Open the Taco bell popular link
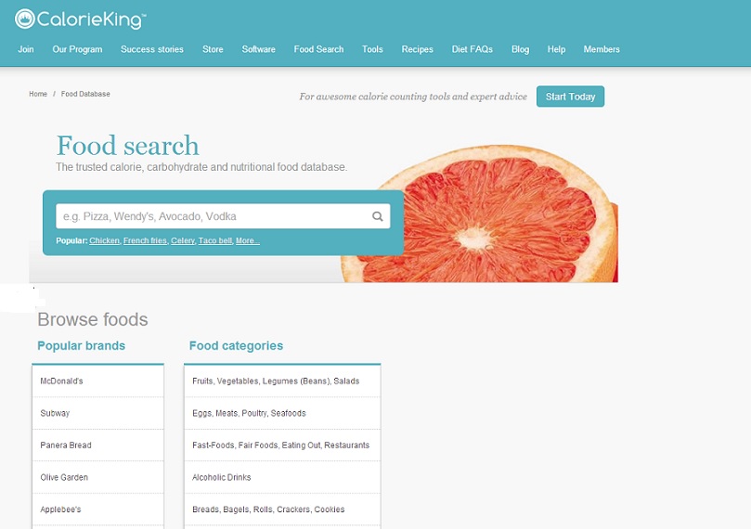Screen dimensions: 751x529 point(215,240)
